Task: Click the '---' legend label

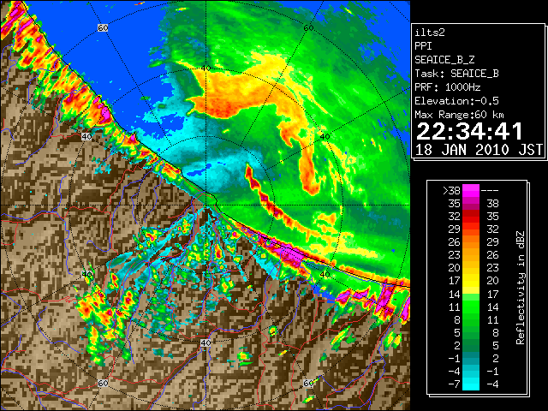Action: coord(490,191)
